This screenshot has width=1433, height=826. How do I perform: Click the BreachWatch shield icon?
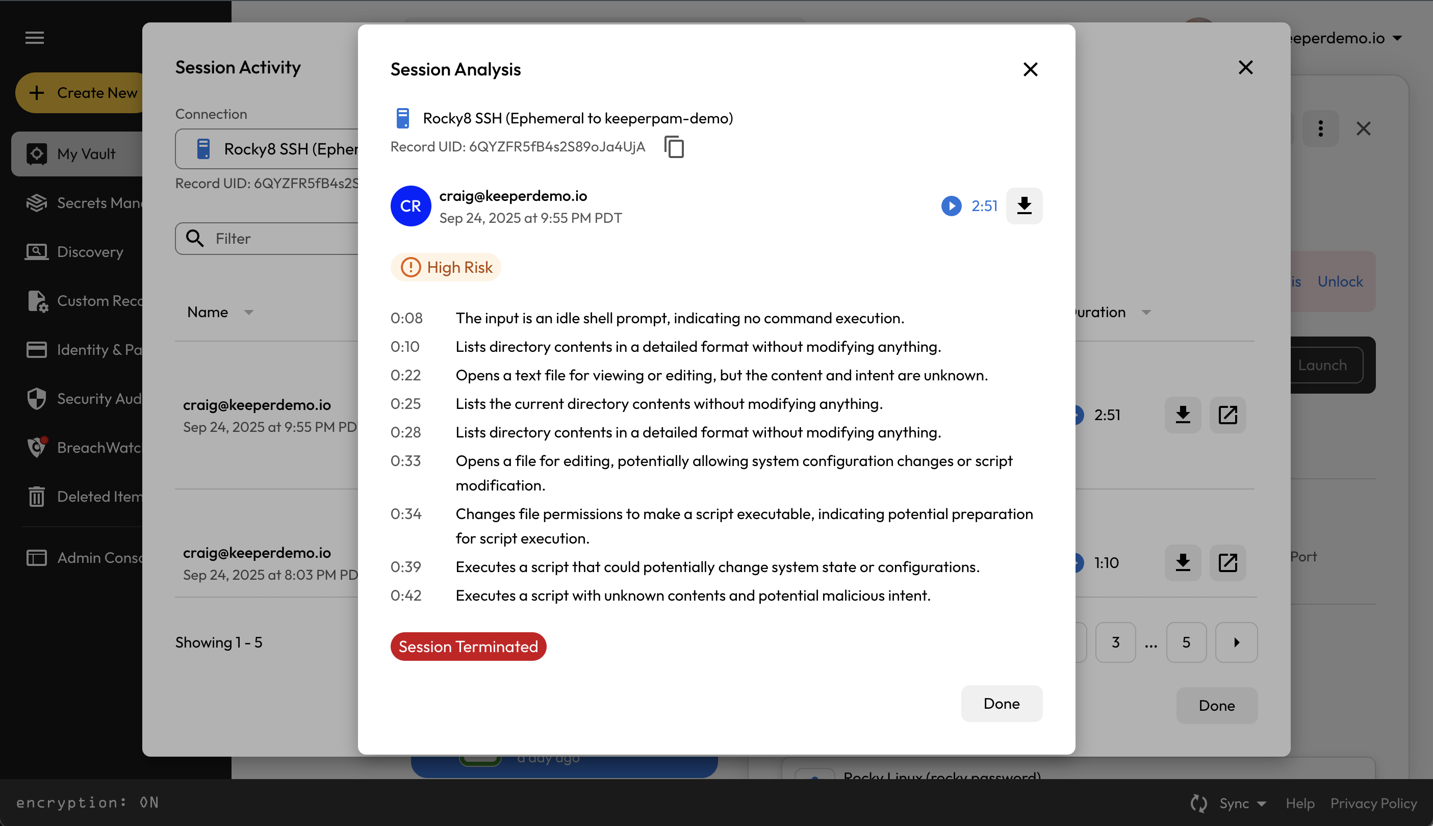click(37, 448)
